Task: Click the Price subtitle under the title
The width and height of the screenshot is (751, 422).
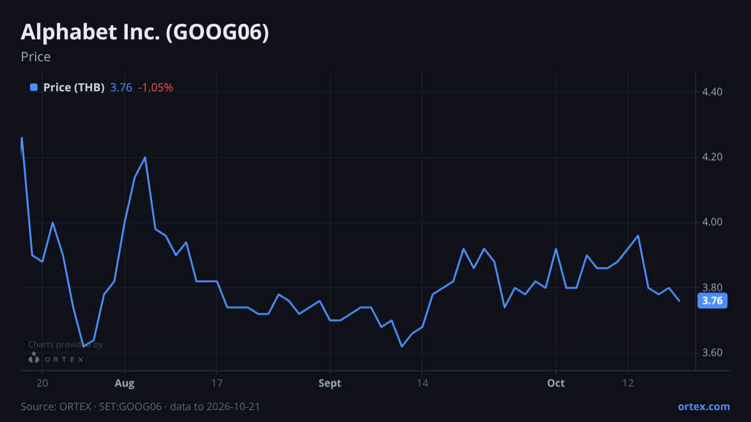Action: [x=36, y=57]
